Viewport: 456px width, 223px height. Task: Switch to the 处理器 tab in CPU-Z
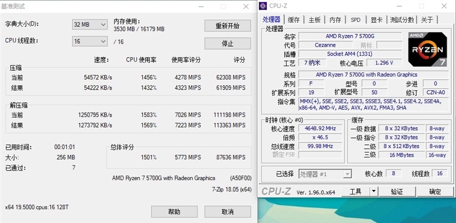pos(271,19)
